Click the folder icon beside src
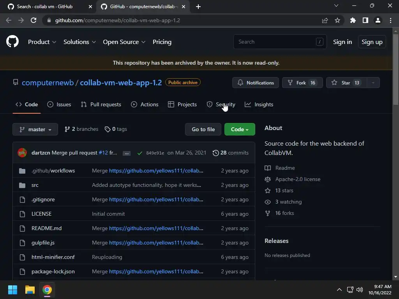Screen dimensions: 399x299 tap(22, 185)
